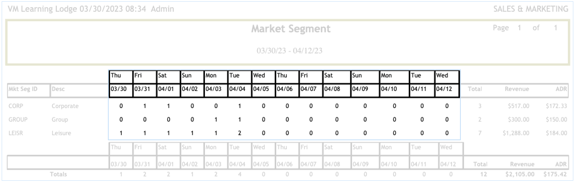575x182 pixels.
Task: Click the Desc column header
Action: click(x=58, y=89)
